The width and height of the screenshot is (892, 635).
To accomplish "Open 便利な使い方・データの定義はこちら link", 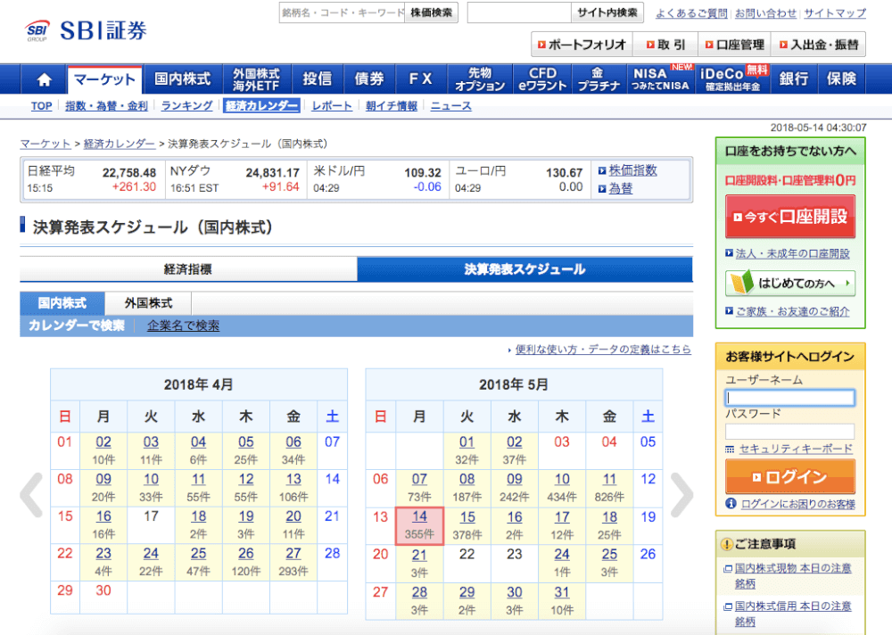I will click(603, 350).
